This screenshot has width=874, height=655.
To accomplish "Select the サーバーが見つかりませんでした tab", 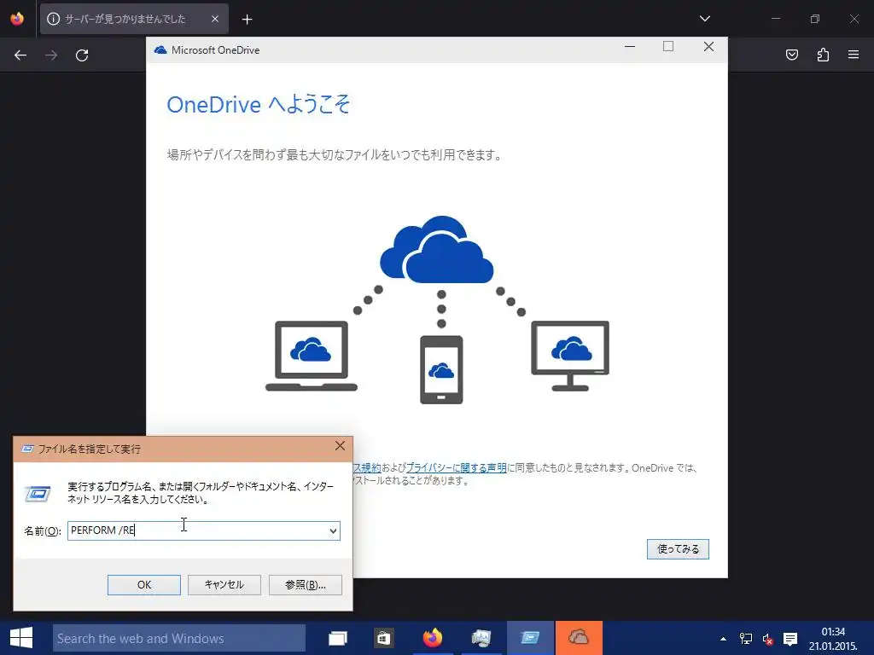I will pos(134,19).
